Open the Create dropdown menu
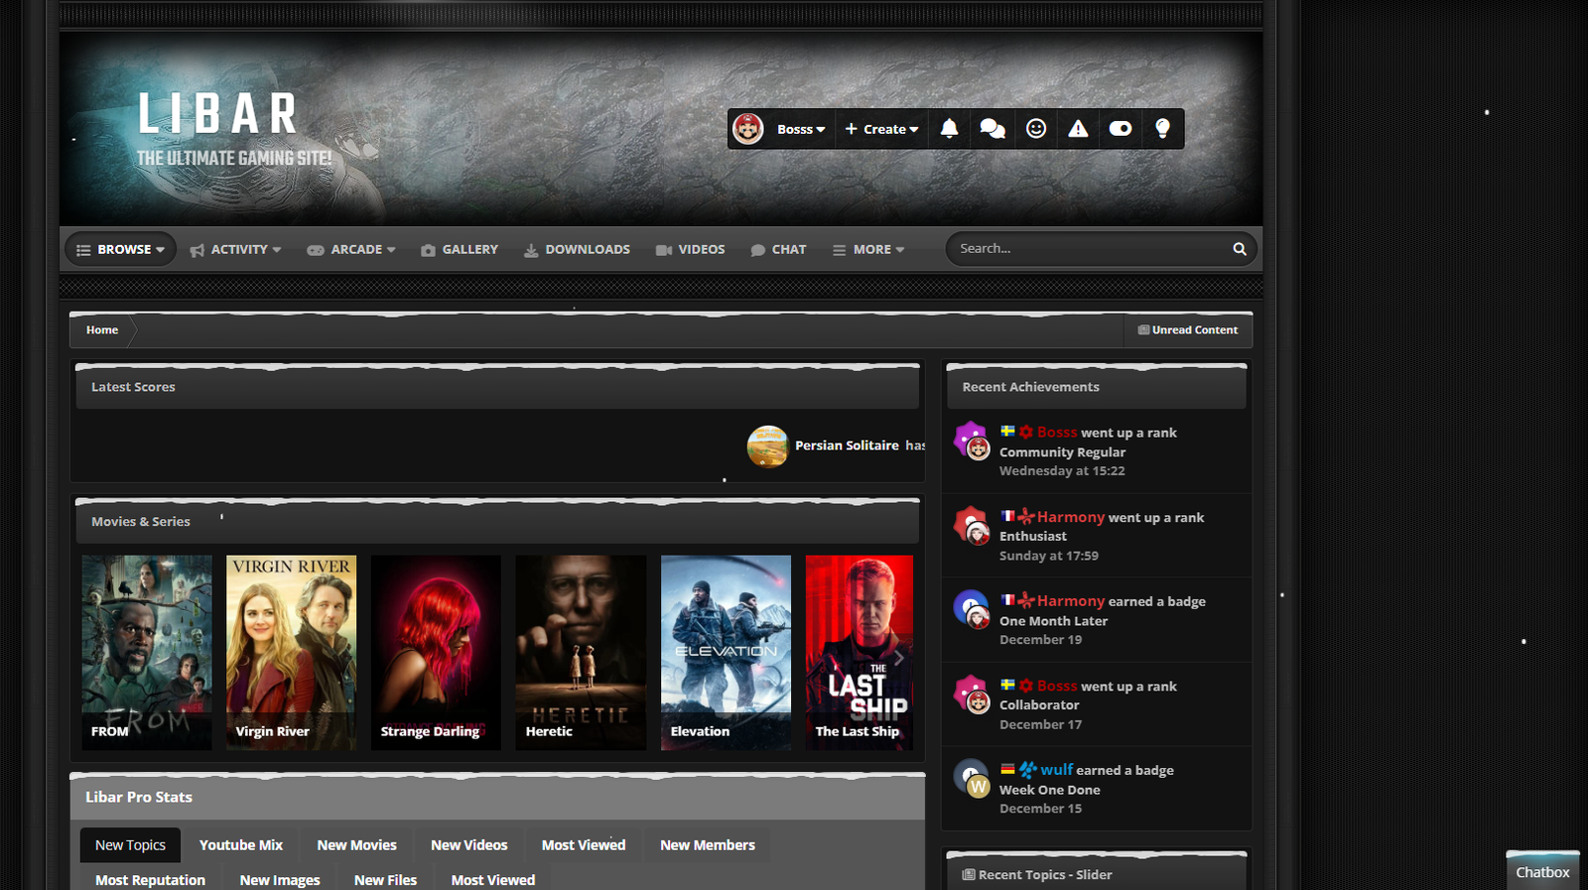 [881, 129]
